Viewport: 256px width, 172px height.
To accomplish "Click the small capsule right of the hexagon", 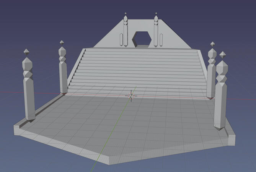I will 161,39.
